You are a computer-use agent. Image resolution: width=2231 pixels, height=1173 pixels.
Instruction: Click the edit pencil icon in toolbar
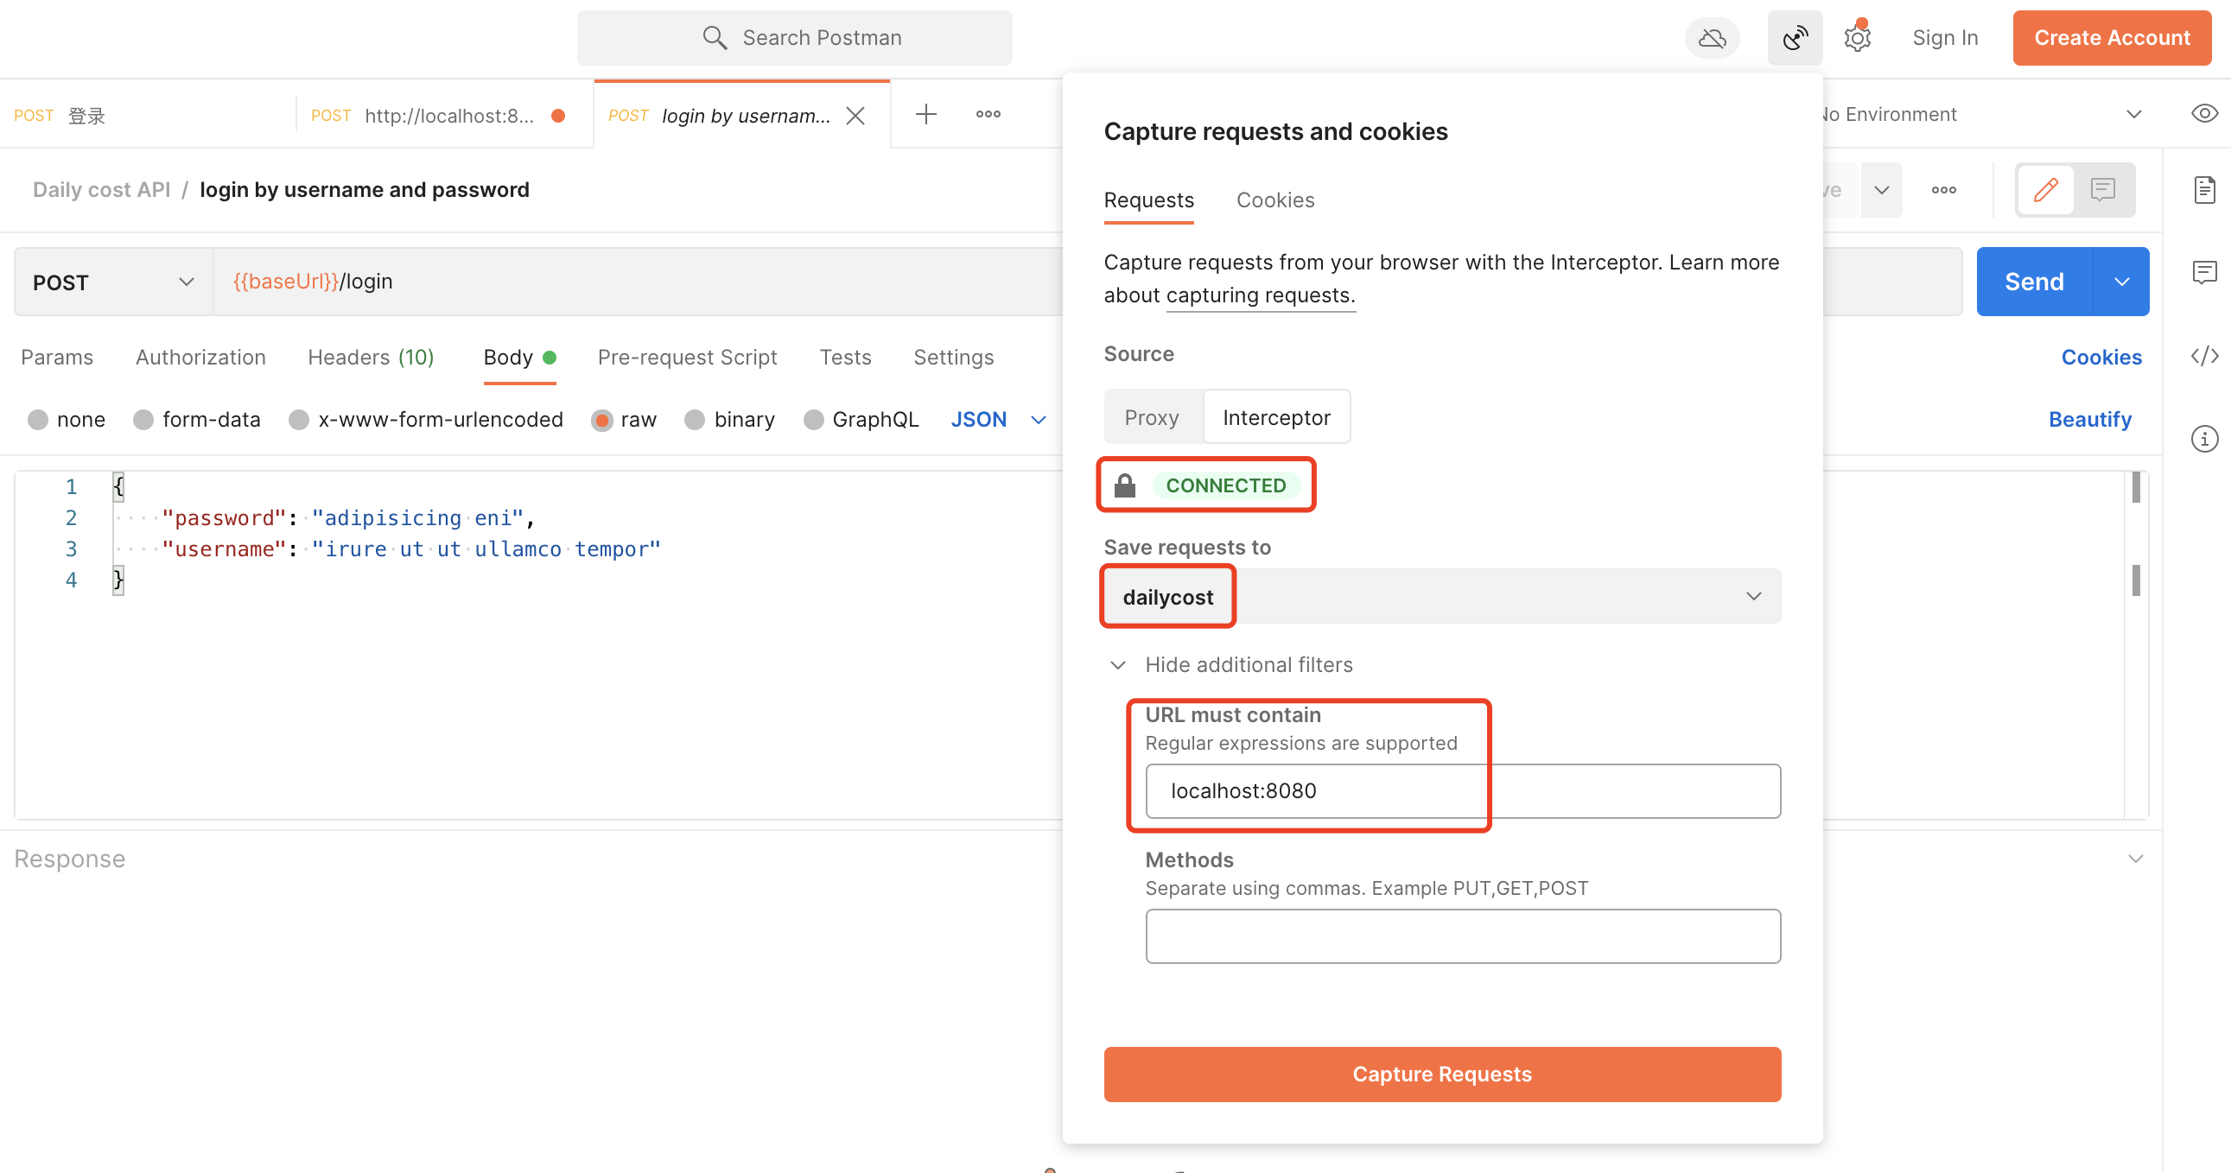pyautogui.click(x=2047, y=189)
